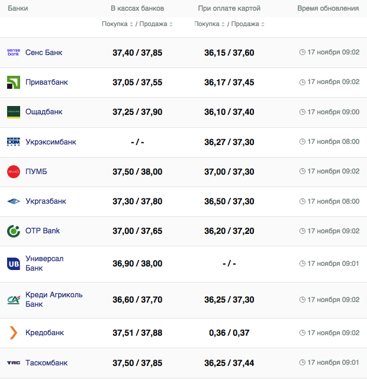The height and width of the screenshot is (379, 367).
Task: Click the green OTP Bank logo
Action: (14, 231)
